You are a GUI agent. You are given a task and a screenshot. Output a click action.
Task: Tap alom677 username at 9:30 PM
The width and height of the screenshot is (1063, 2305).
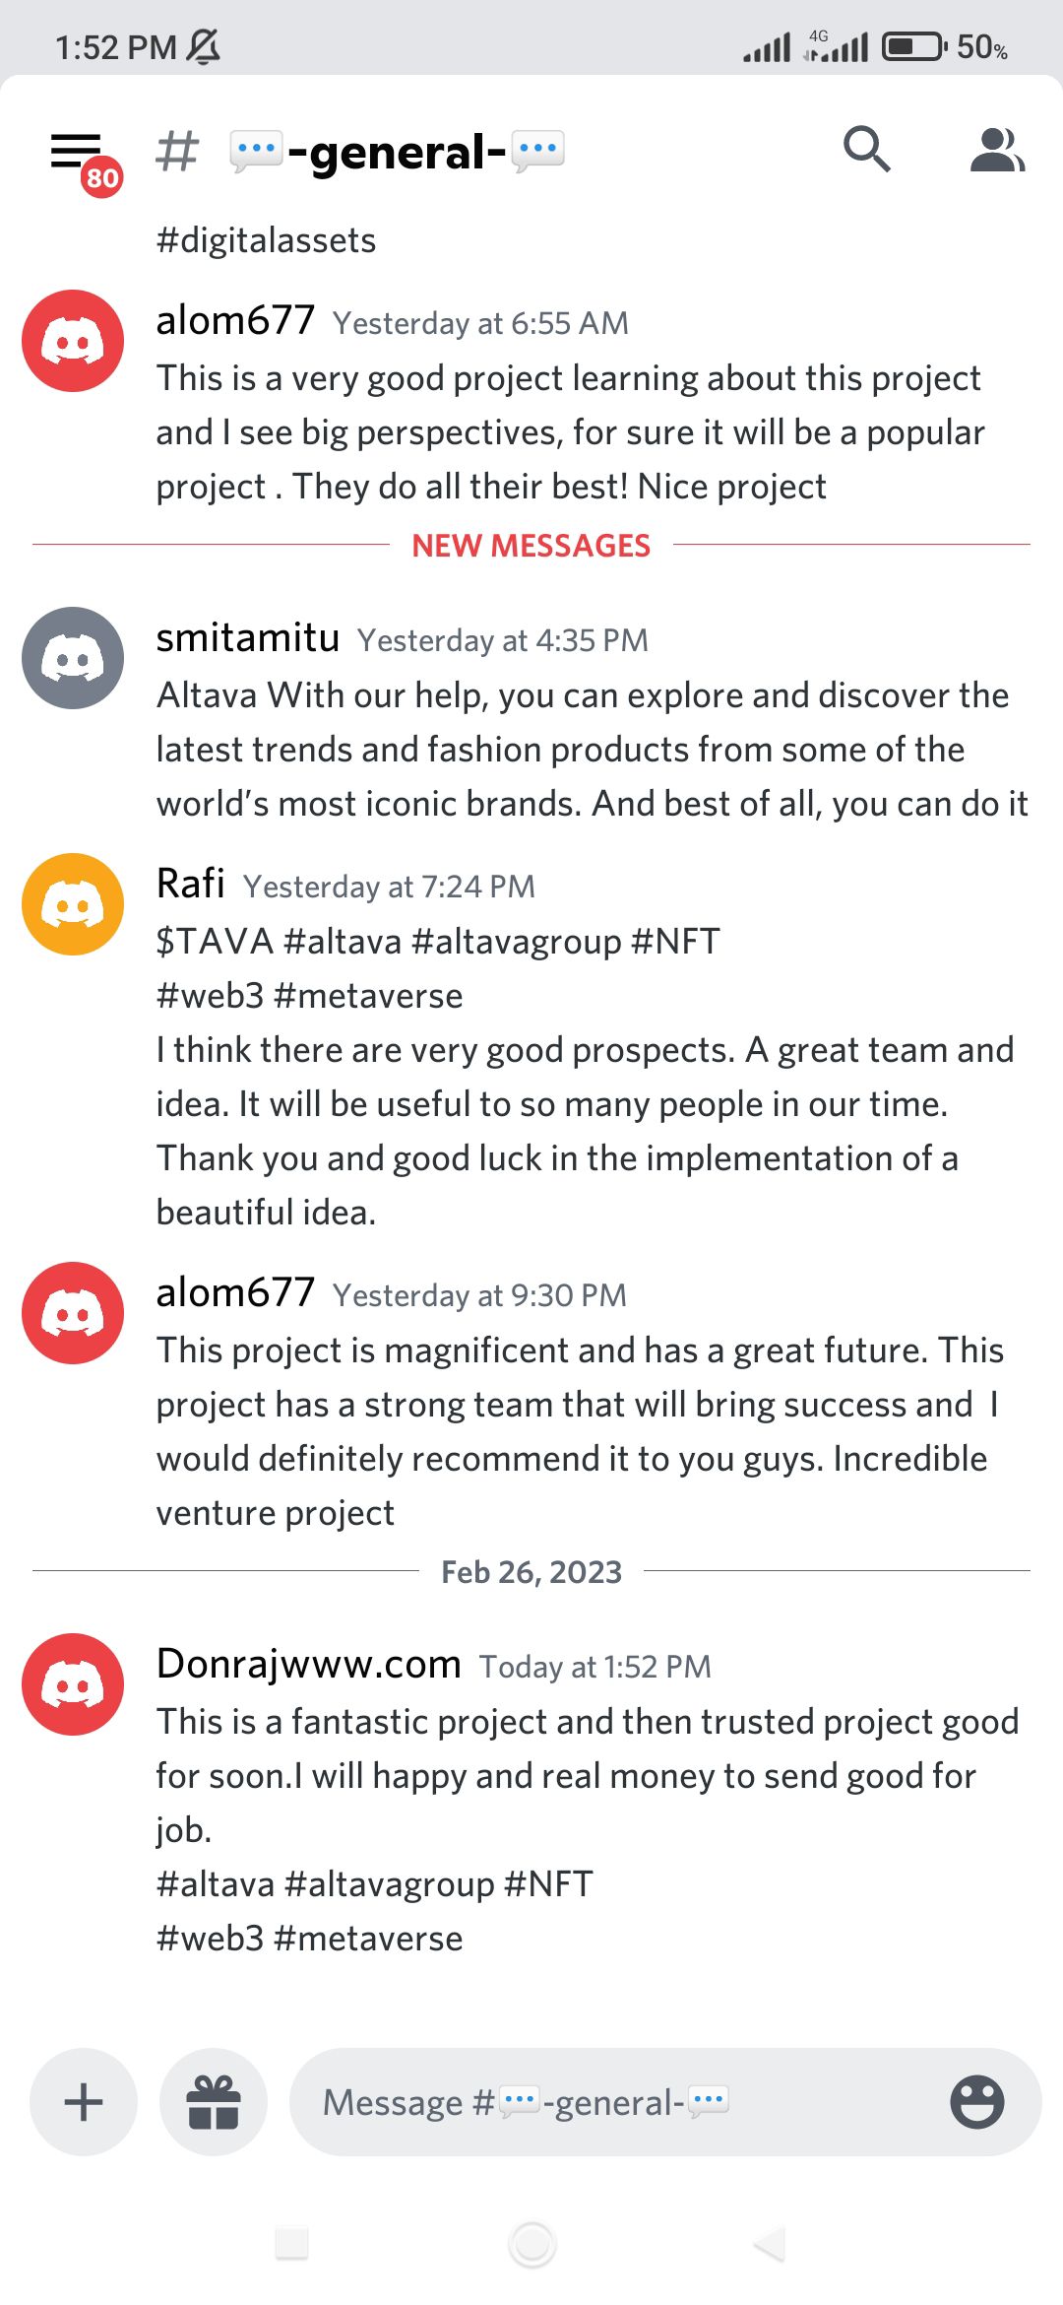(236, 1292)
